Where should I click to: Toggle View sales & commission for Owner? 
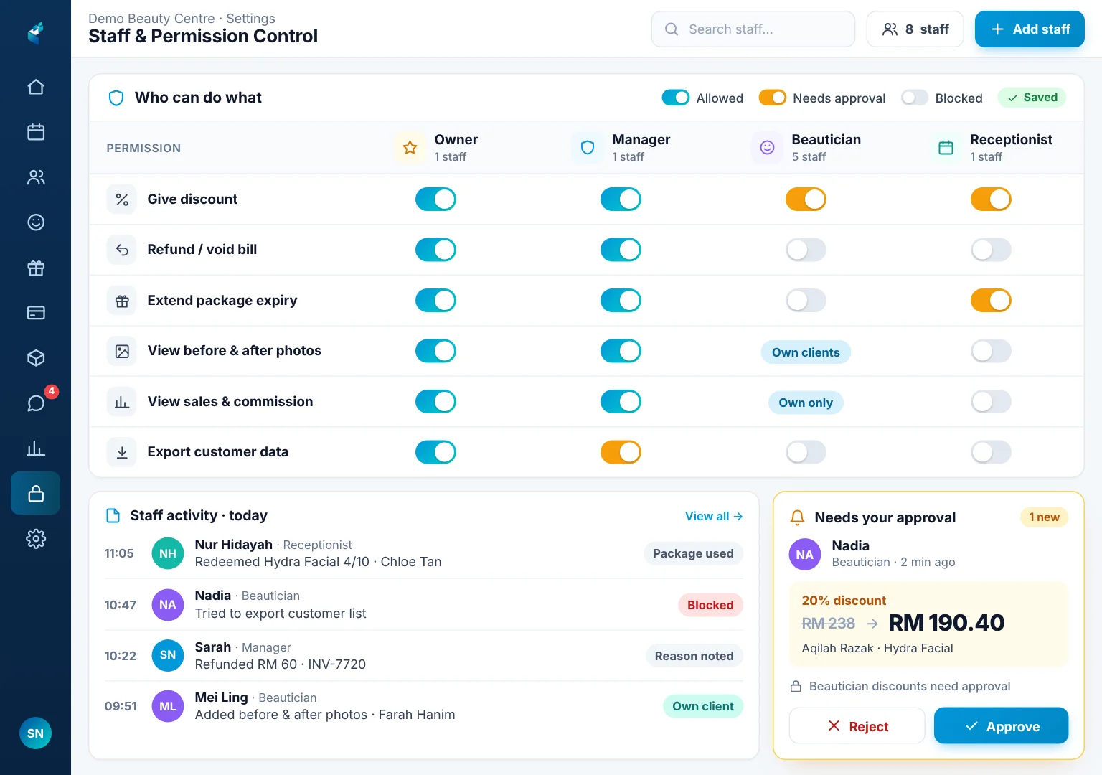[435, 402]
